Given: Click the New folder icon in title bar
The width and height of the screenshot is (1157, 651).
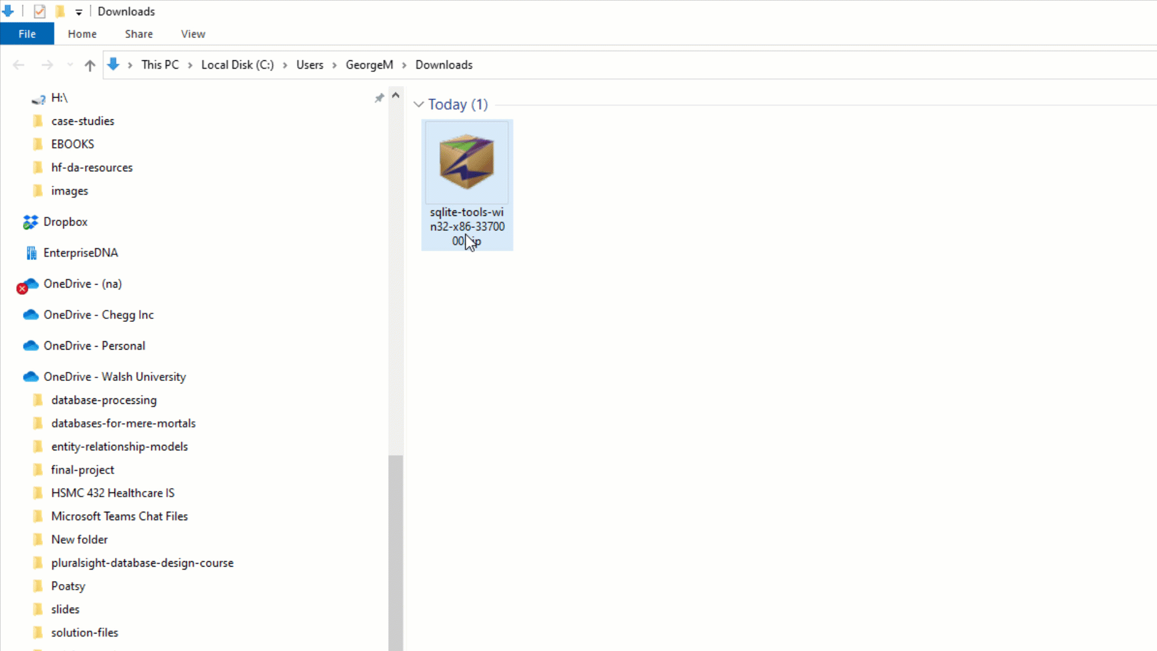Looking at the screenshot, I should click(x=60, y=11).
